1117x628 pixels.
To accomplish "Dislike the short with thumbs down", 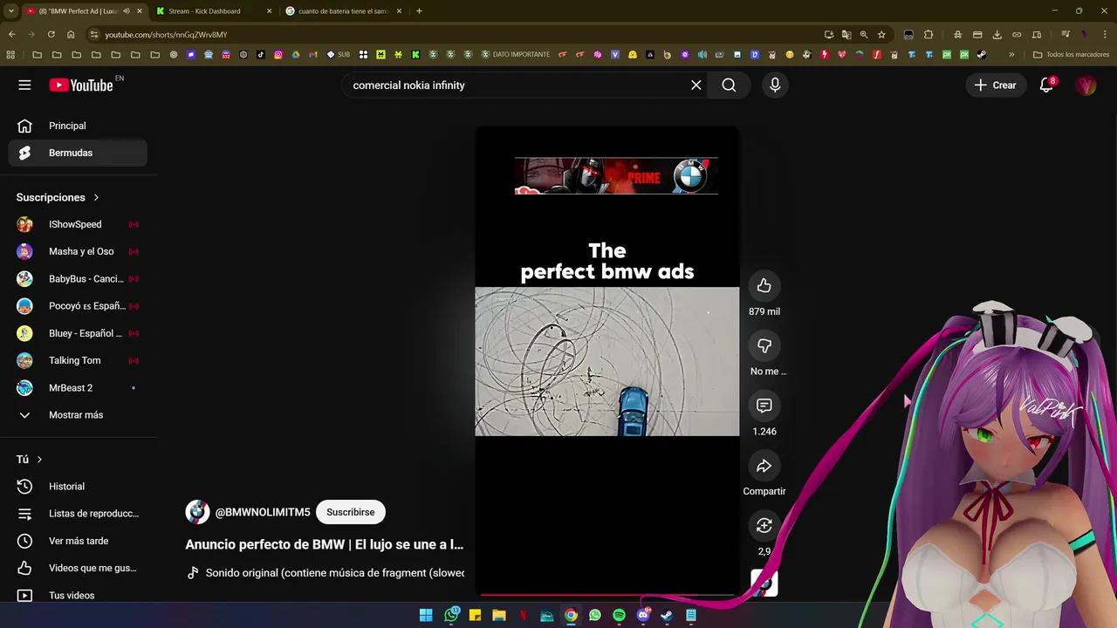I will [764, 346].
